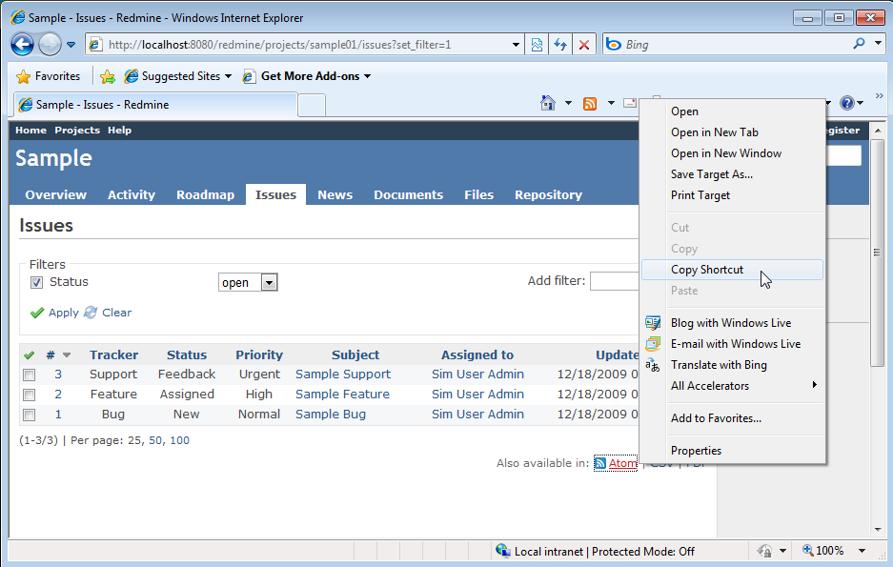Open the Activity project tab
The image size is (893, 567).
tap(132, 194)
